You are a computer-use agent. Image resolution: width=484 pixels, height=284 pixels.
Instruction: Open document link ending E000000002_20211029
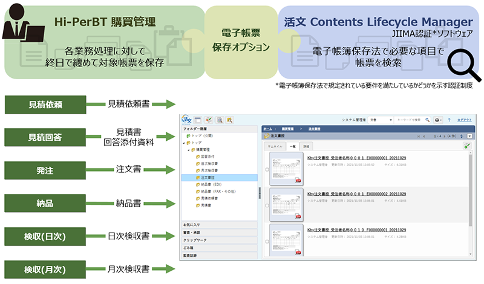click(356, 194)
